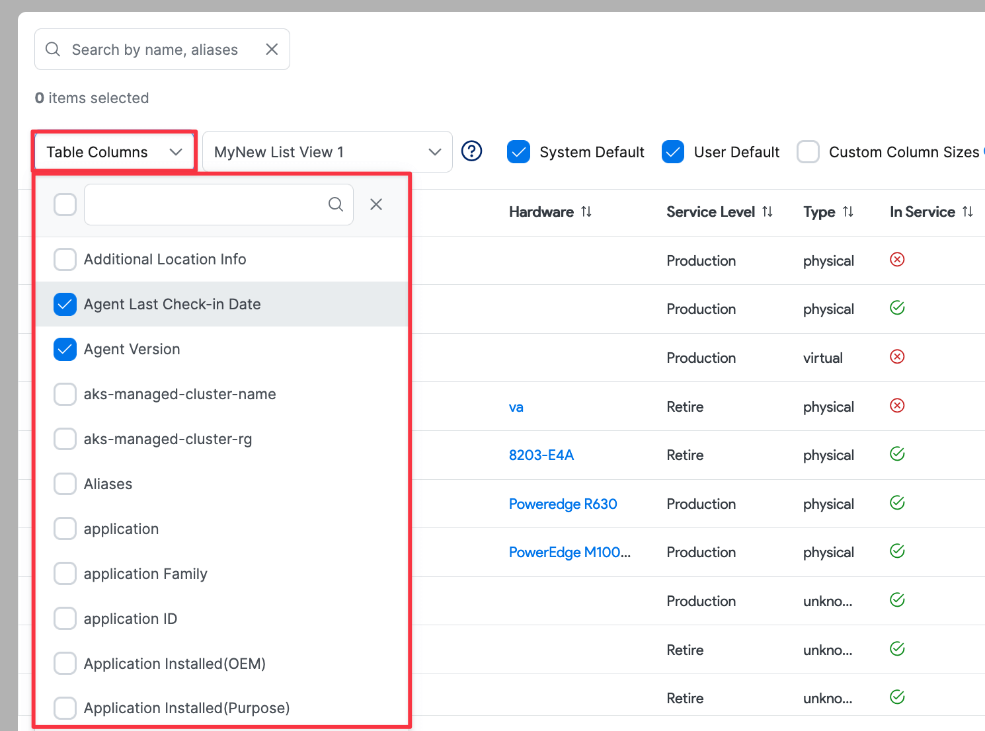This screenshot has width=985, height=731.
Task: Collapse the Table Columns dropdown
Action: coord(114,152)
